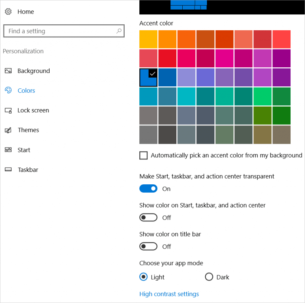Select the dark purple swatch ending second row
305x303 pixels.
(x=282, y=58)
